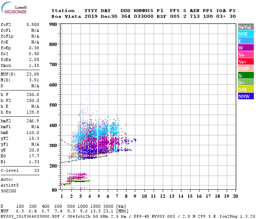
Task: Click the foEp value 0.38
Action: point(34,48)
